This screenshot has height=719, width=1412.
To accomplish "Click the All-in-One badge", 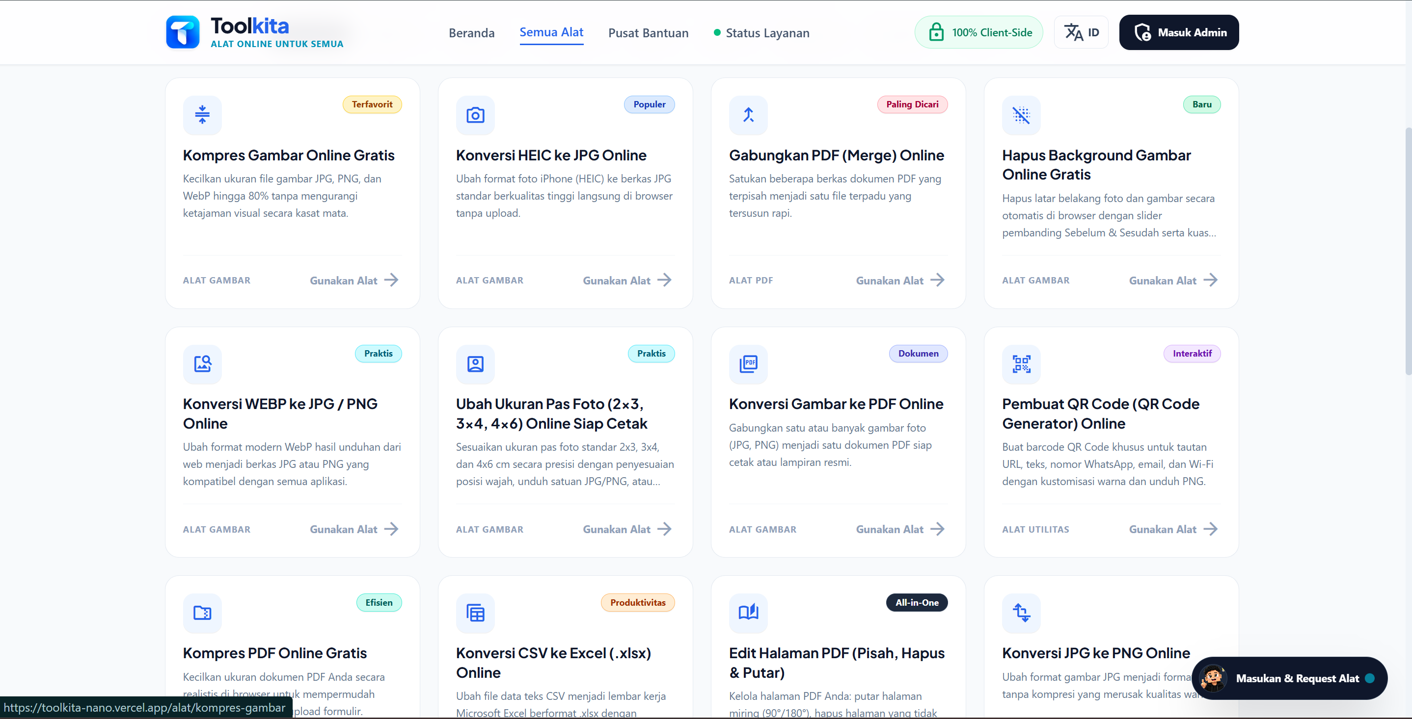I will click(917, 602).
